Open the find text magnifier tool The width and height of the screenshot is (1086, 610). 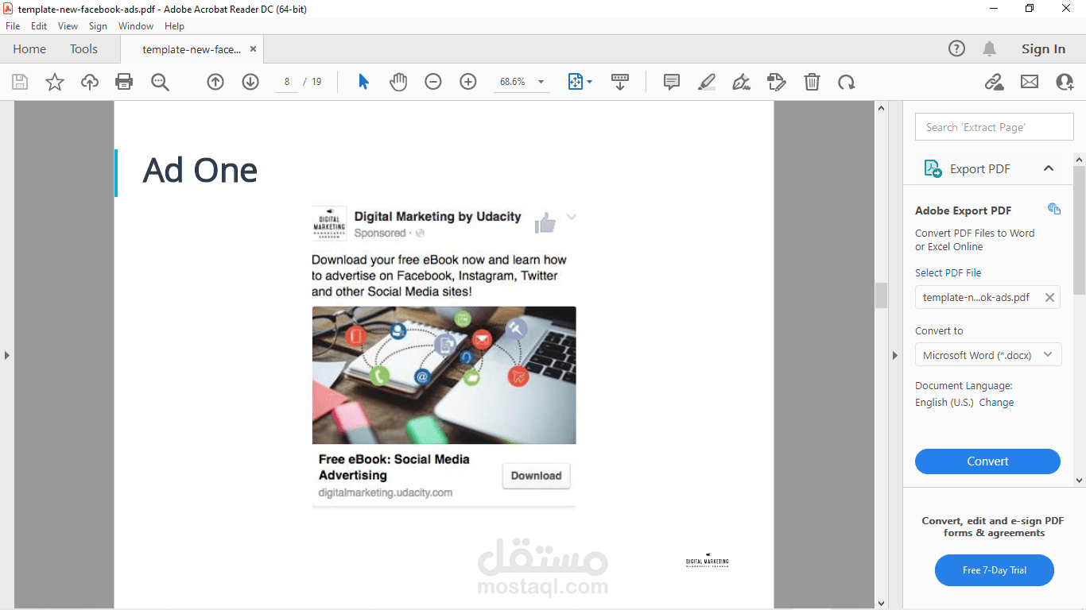tap(160, 82)
